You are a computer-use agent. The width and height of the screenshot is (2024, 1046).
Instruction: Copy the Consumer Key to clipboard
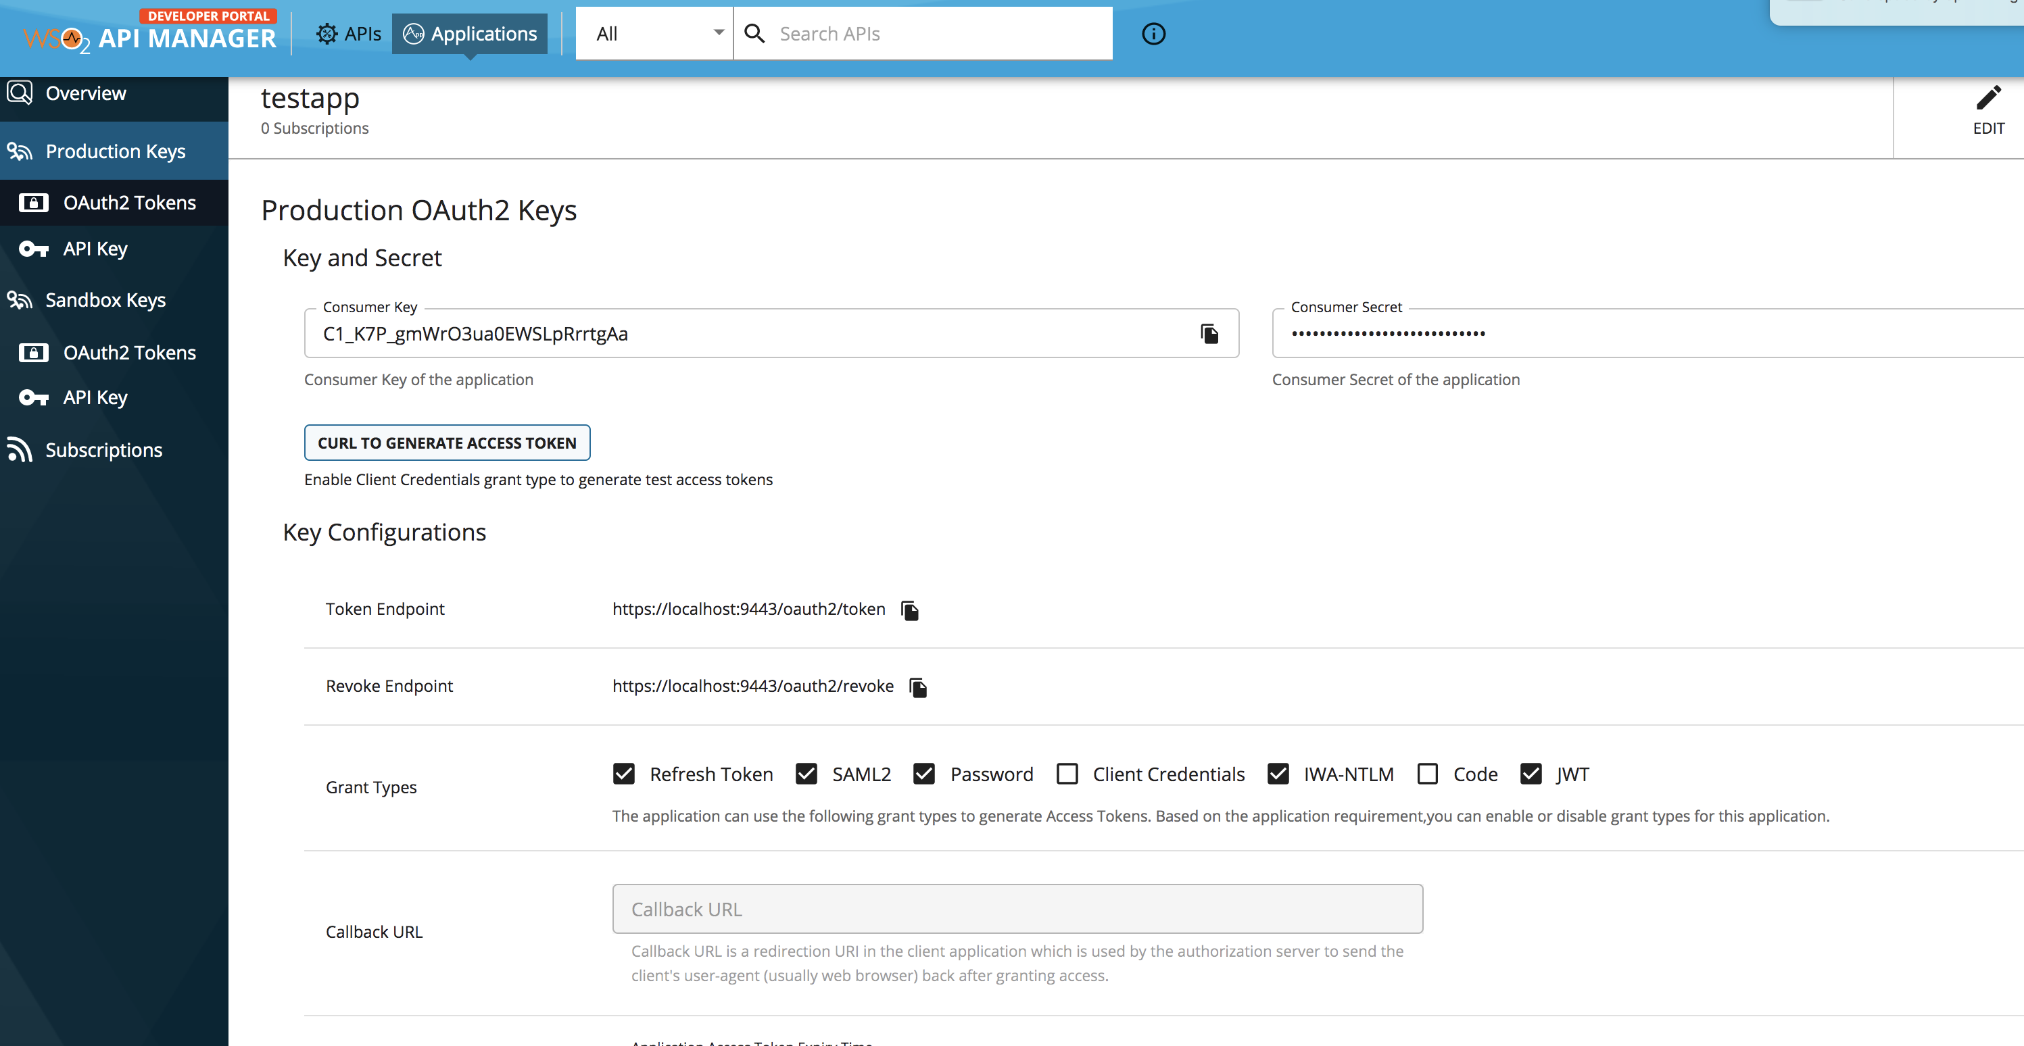[x=1209, y=334]
